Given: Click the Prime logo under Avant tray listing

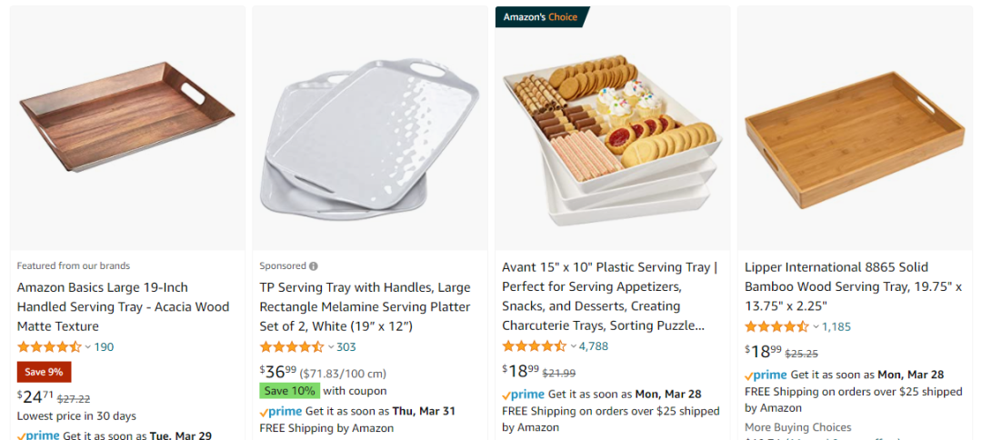Looking at the screenshot, I should [523, 395].
